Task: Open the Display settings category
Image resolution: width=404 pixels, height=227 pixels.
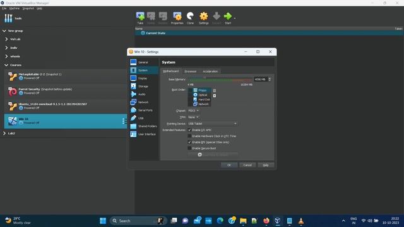Action: [x=144, y=78]
